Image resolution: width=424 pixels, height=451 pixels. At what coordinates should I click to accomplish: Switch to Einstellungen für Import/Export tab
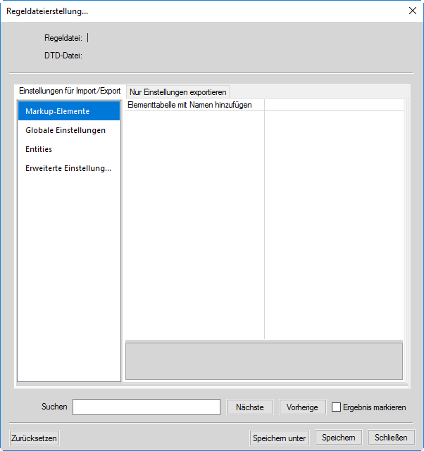click(x=70, y=91)
